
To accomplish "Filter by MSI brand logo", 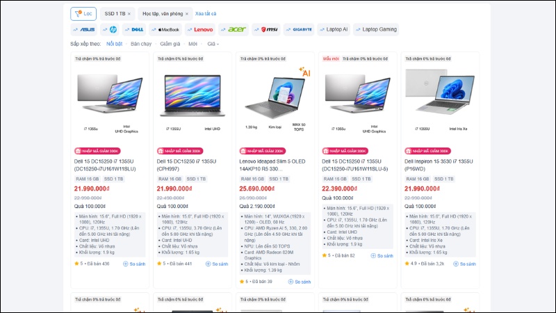I will tap(265, 29).
